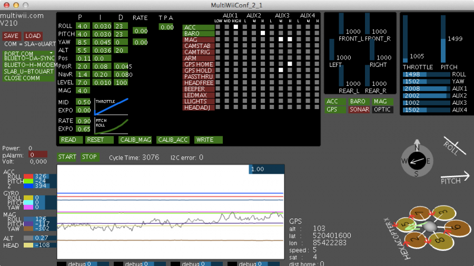Toggle the cyan GYRO PITCH graph swatch
This screenshot has width=474, height=266.
click(28, 202)
